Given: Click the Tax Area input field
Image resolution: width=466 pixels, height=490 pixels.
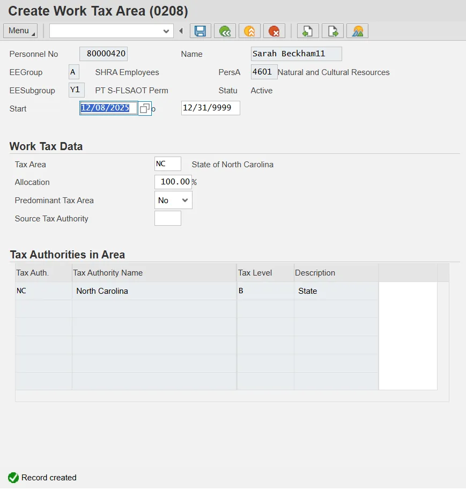Looking at the screenshot, I should coord(167,164).
